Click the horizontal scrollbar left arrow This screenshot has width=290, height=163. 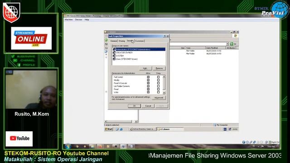[x=106, y=121]
